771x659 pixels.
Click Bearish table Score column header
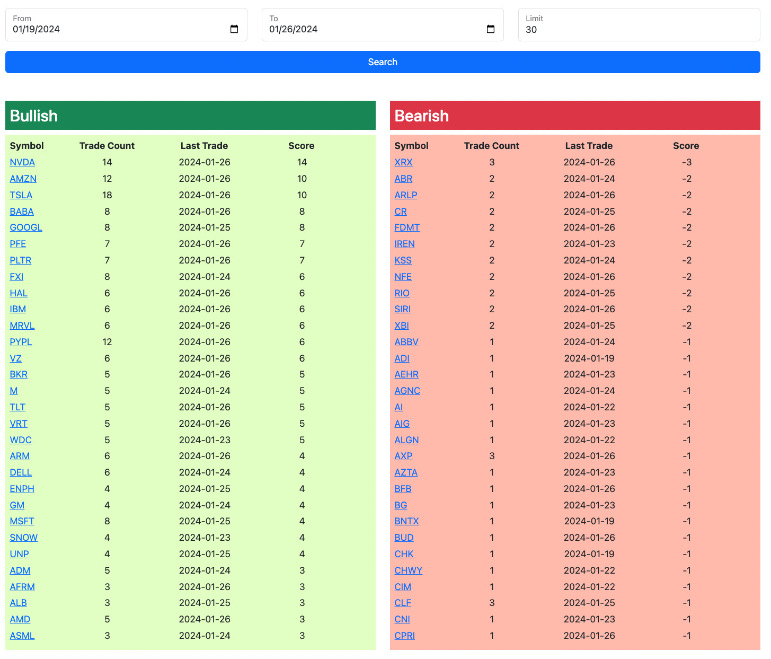click(686, 146)
